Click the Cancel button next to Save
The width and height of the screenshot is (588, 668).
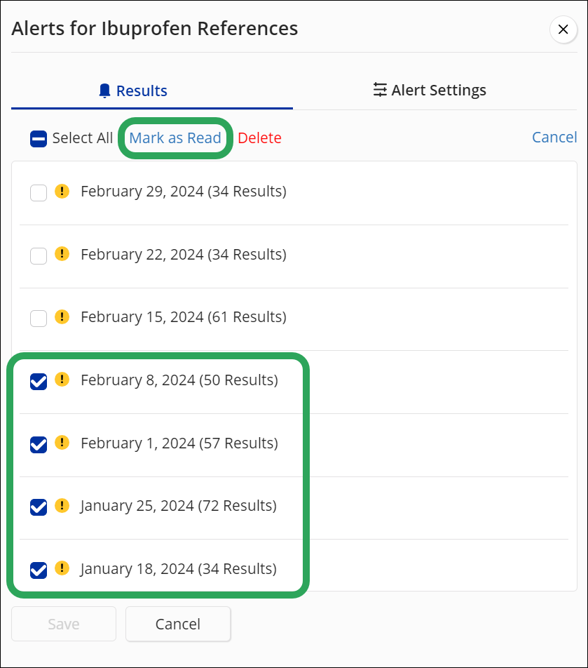coord(178,624)
